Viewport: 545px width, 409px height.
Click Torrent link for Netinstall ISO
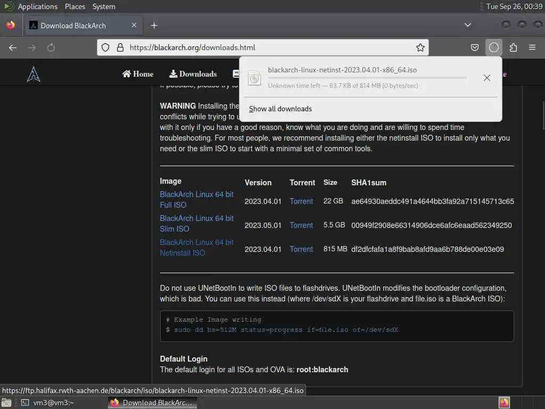click(x=301, y=249)
